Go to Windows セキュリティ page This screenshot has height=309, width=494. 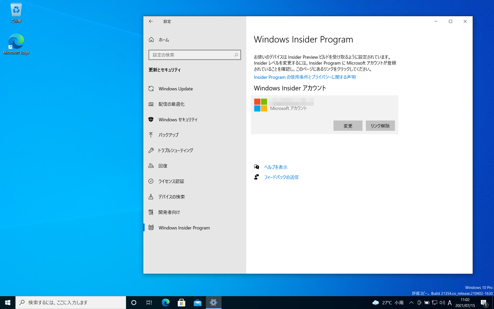coord(195,119)
